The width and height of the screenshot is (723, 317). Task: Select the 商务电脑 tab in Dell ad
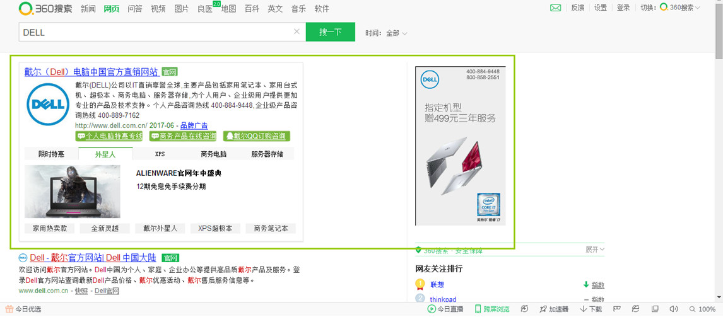click(x=213, y=154)
